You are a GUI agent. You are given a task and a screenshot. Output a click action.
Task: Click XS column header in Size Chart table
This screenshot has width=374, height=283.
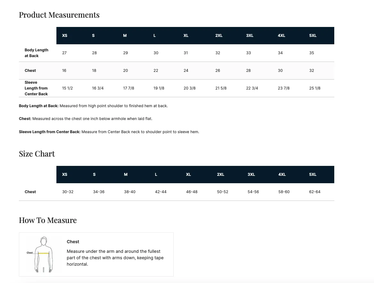(65, 175)
